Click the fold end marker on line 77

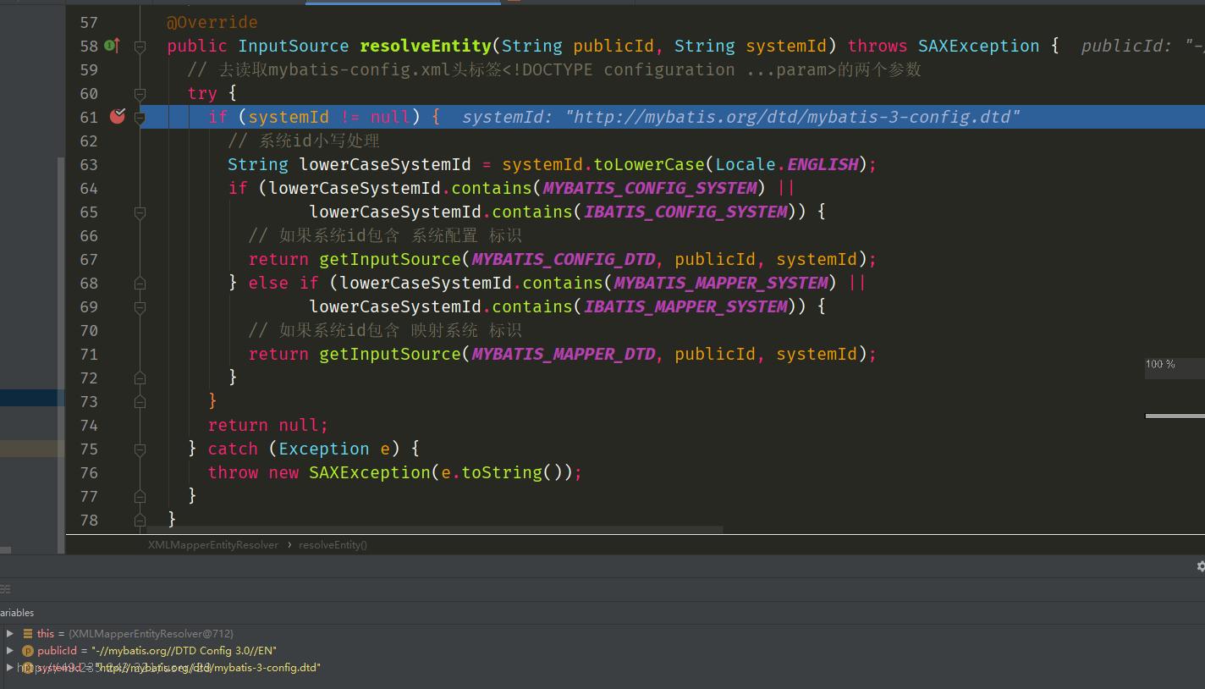pyautogui.click(x=140, y=497)
